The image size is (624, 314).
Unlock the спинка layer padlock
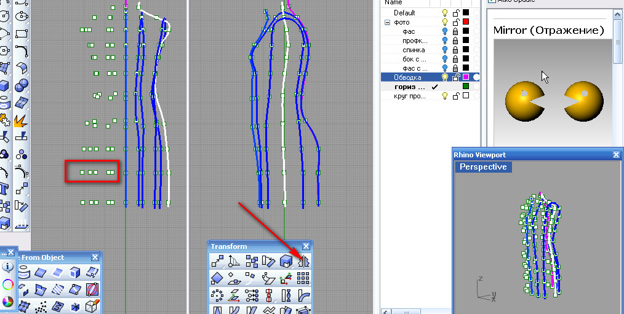click(x=455, y=50)
